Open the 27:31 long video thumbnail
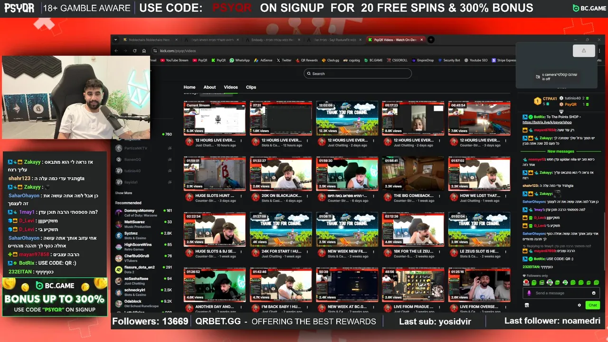 click(x=281, y=118)
